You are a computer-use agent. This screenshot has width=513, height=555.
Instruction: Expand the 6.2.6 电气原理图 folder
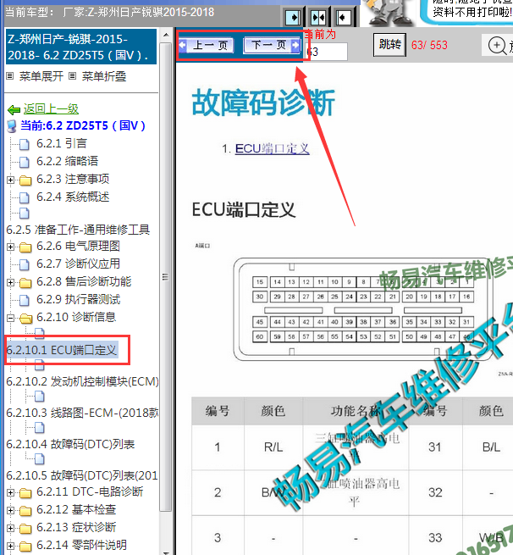(x=11, y=247)
